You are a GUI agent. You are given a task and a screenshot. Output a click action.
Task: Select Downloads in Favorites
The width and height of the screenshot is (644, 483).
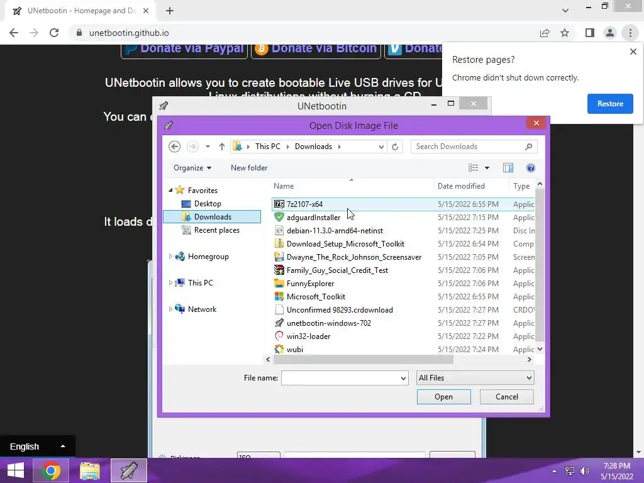[212, 217]
